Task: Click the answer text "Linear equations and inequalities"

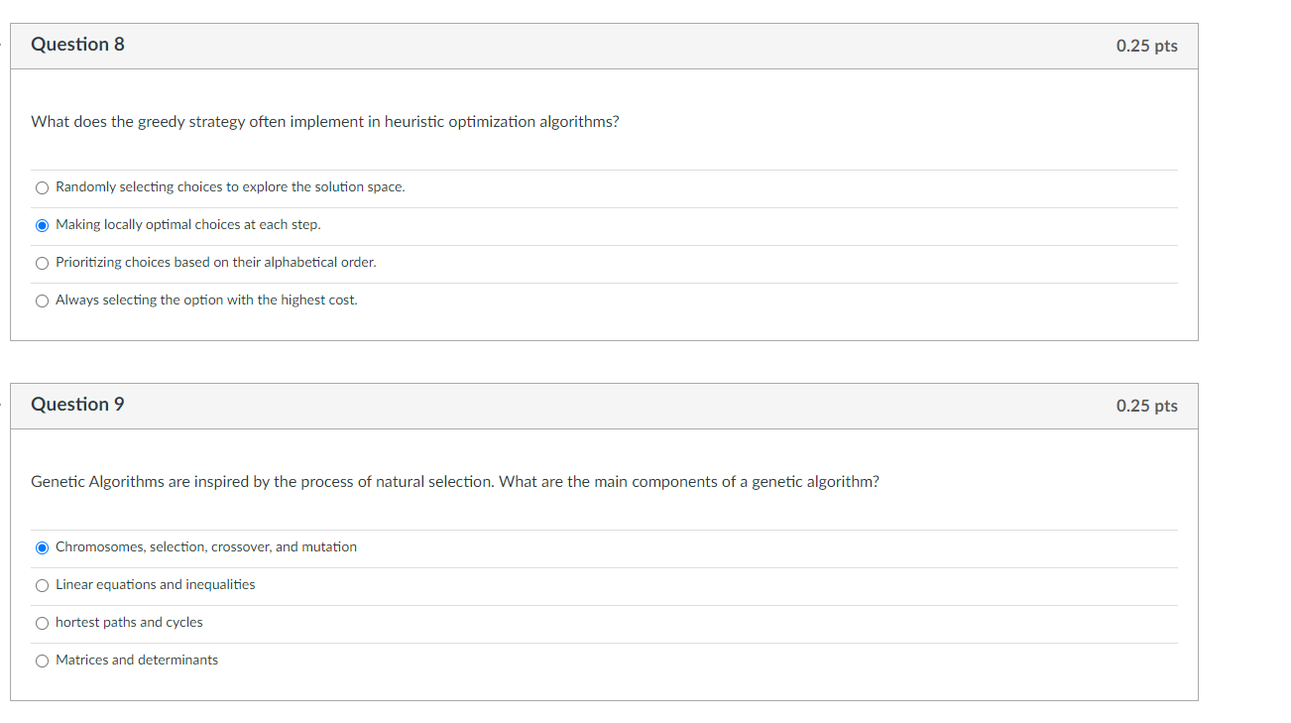Action: tap(156, 585)
